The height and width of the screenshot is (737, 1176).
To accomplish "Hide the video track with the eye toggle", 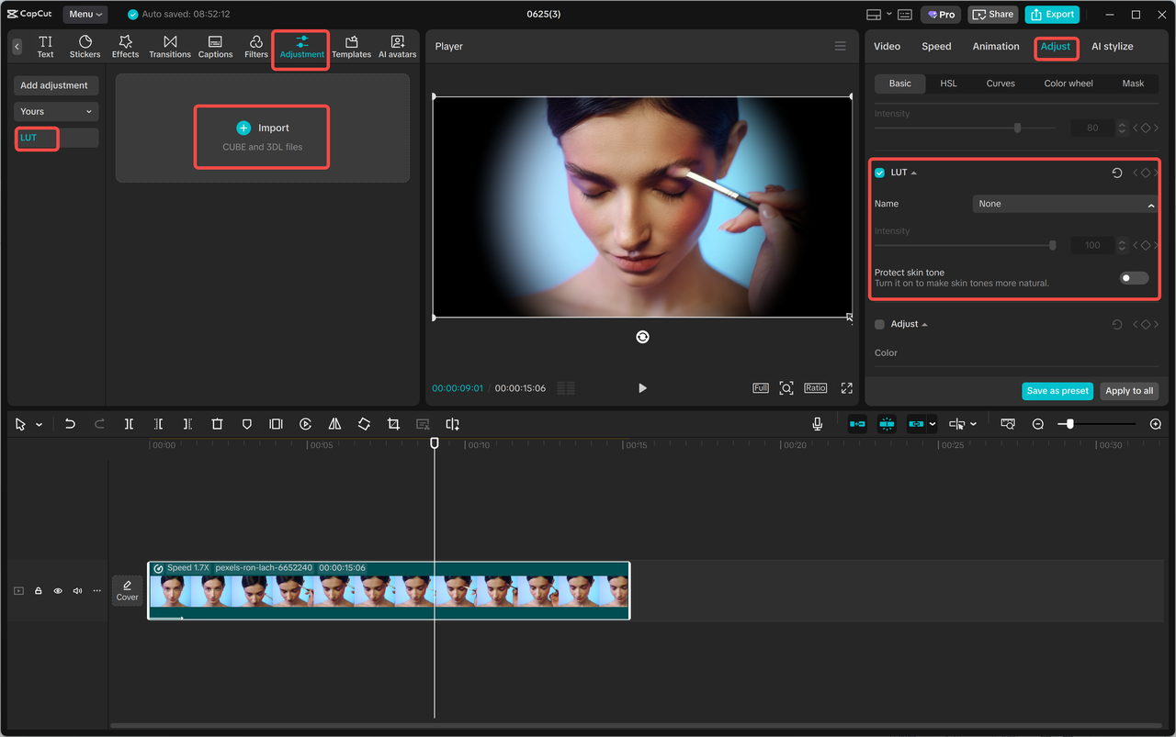I will coord(57,590).
